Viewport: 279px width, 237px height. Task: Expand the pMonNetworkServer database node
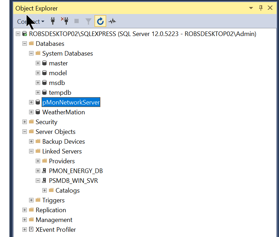pos(31,102)
